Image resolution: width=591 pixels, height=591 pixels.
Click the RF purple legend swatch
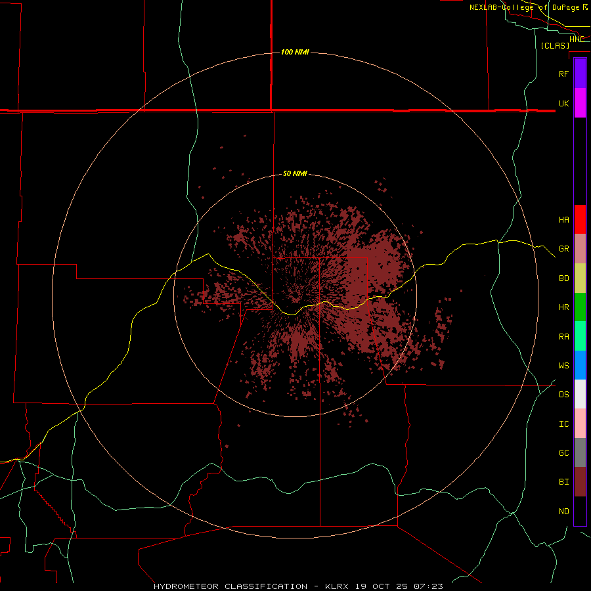click(x=580, y=74)
